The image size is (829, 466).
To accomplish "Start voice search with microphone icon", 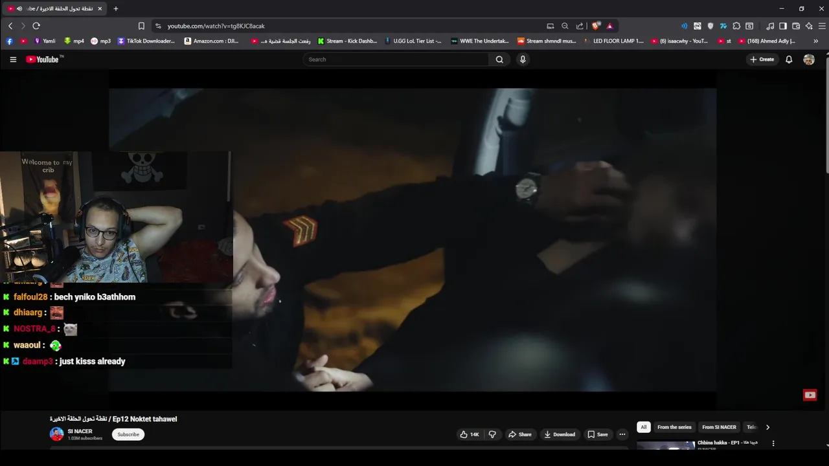I will tap(523, 60).
